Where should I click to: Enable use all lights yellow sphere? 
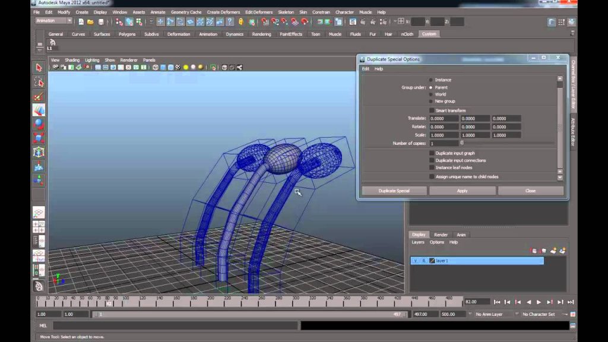(x=185, y=68)
